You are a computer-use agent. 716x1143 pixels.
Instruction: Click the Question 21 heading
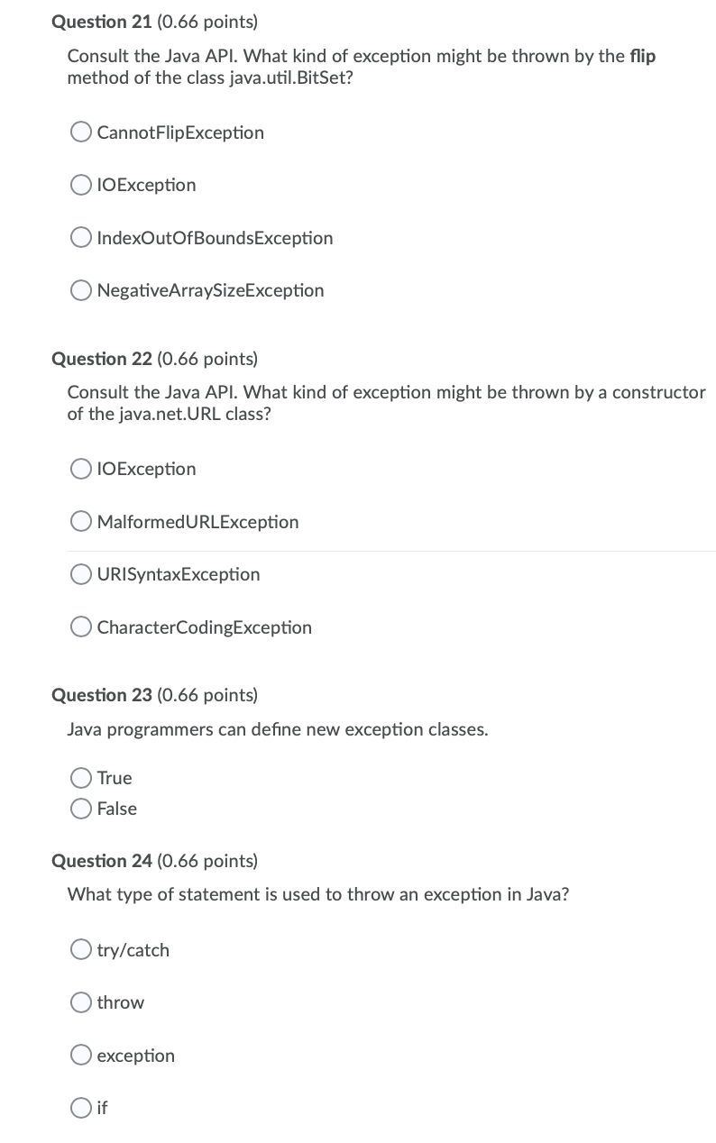(154, 22)
